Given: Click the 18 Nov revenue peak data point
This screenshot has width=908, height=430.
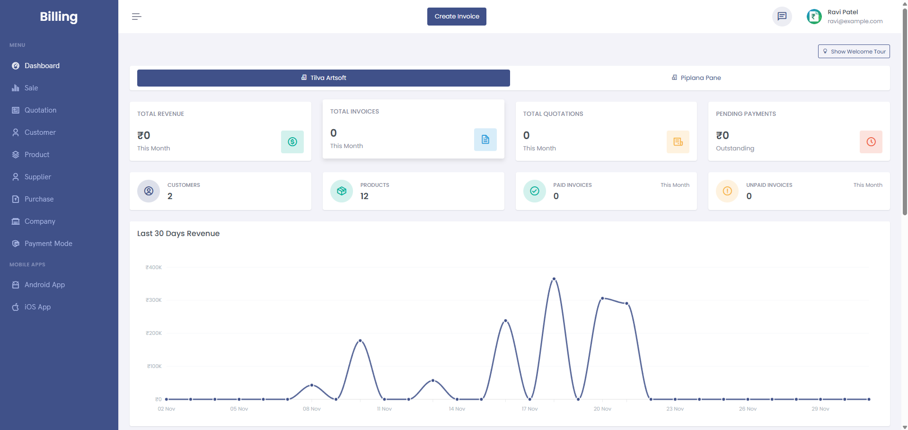Looking at the screenshot, I should pyautogui.click(x=554, y=279).
